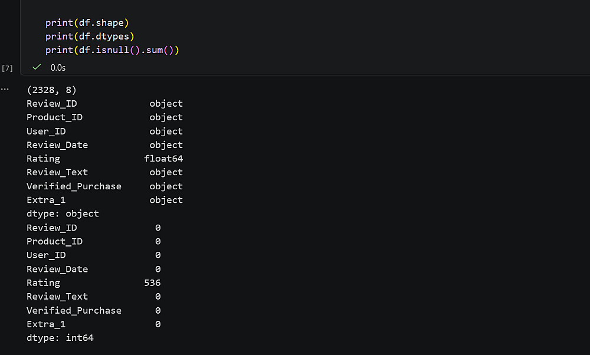Click the cell execution count [7]
The image size is (590, 355).
click(7, 68)
